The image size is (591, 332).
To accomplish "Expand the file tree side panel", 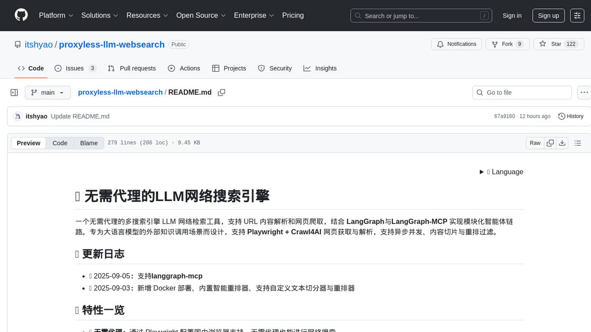I will pyautogui.click(x=14, y=93).
